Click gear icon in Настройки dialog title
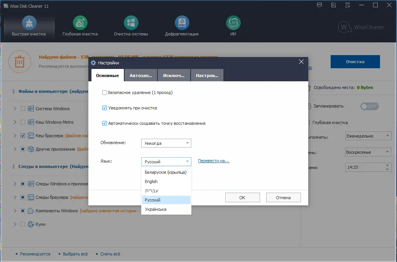 coord(93,63)
